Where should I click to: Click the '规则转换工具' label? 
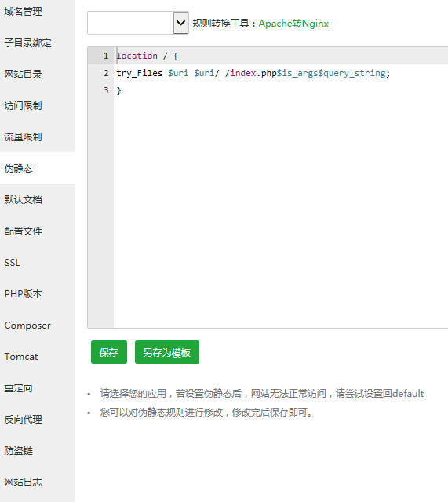click(220, 24)
